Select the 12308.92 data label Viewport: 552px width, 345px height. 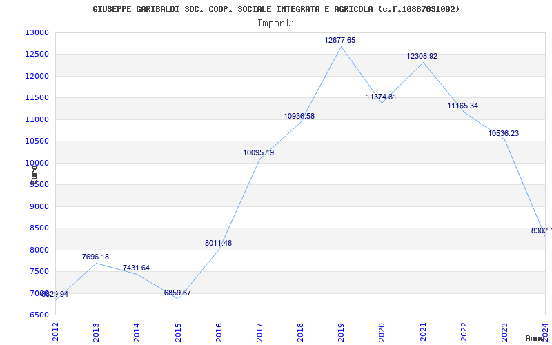(x=422, y=56)
